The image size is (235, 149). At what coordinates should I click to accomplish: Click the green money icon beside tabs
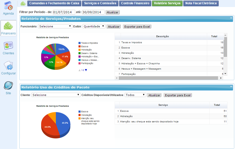[23, 4]
